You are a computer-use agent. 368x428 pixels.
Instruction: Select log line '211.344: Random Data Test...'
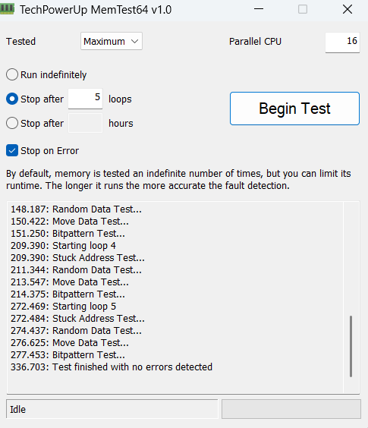[x=76, y=270]
